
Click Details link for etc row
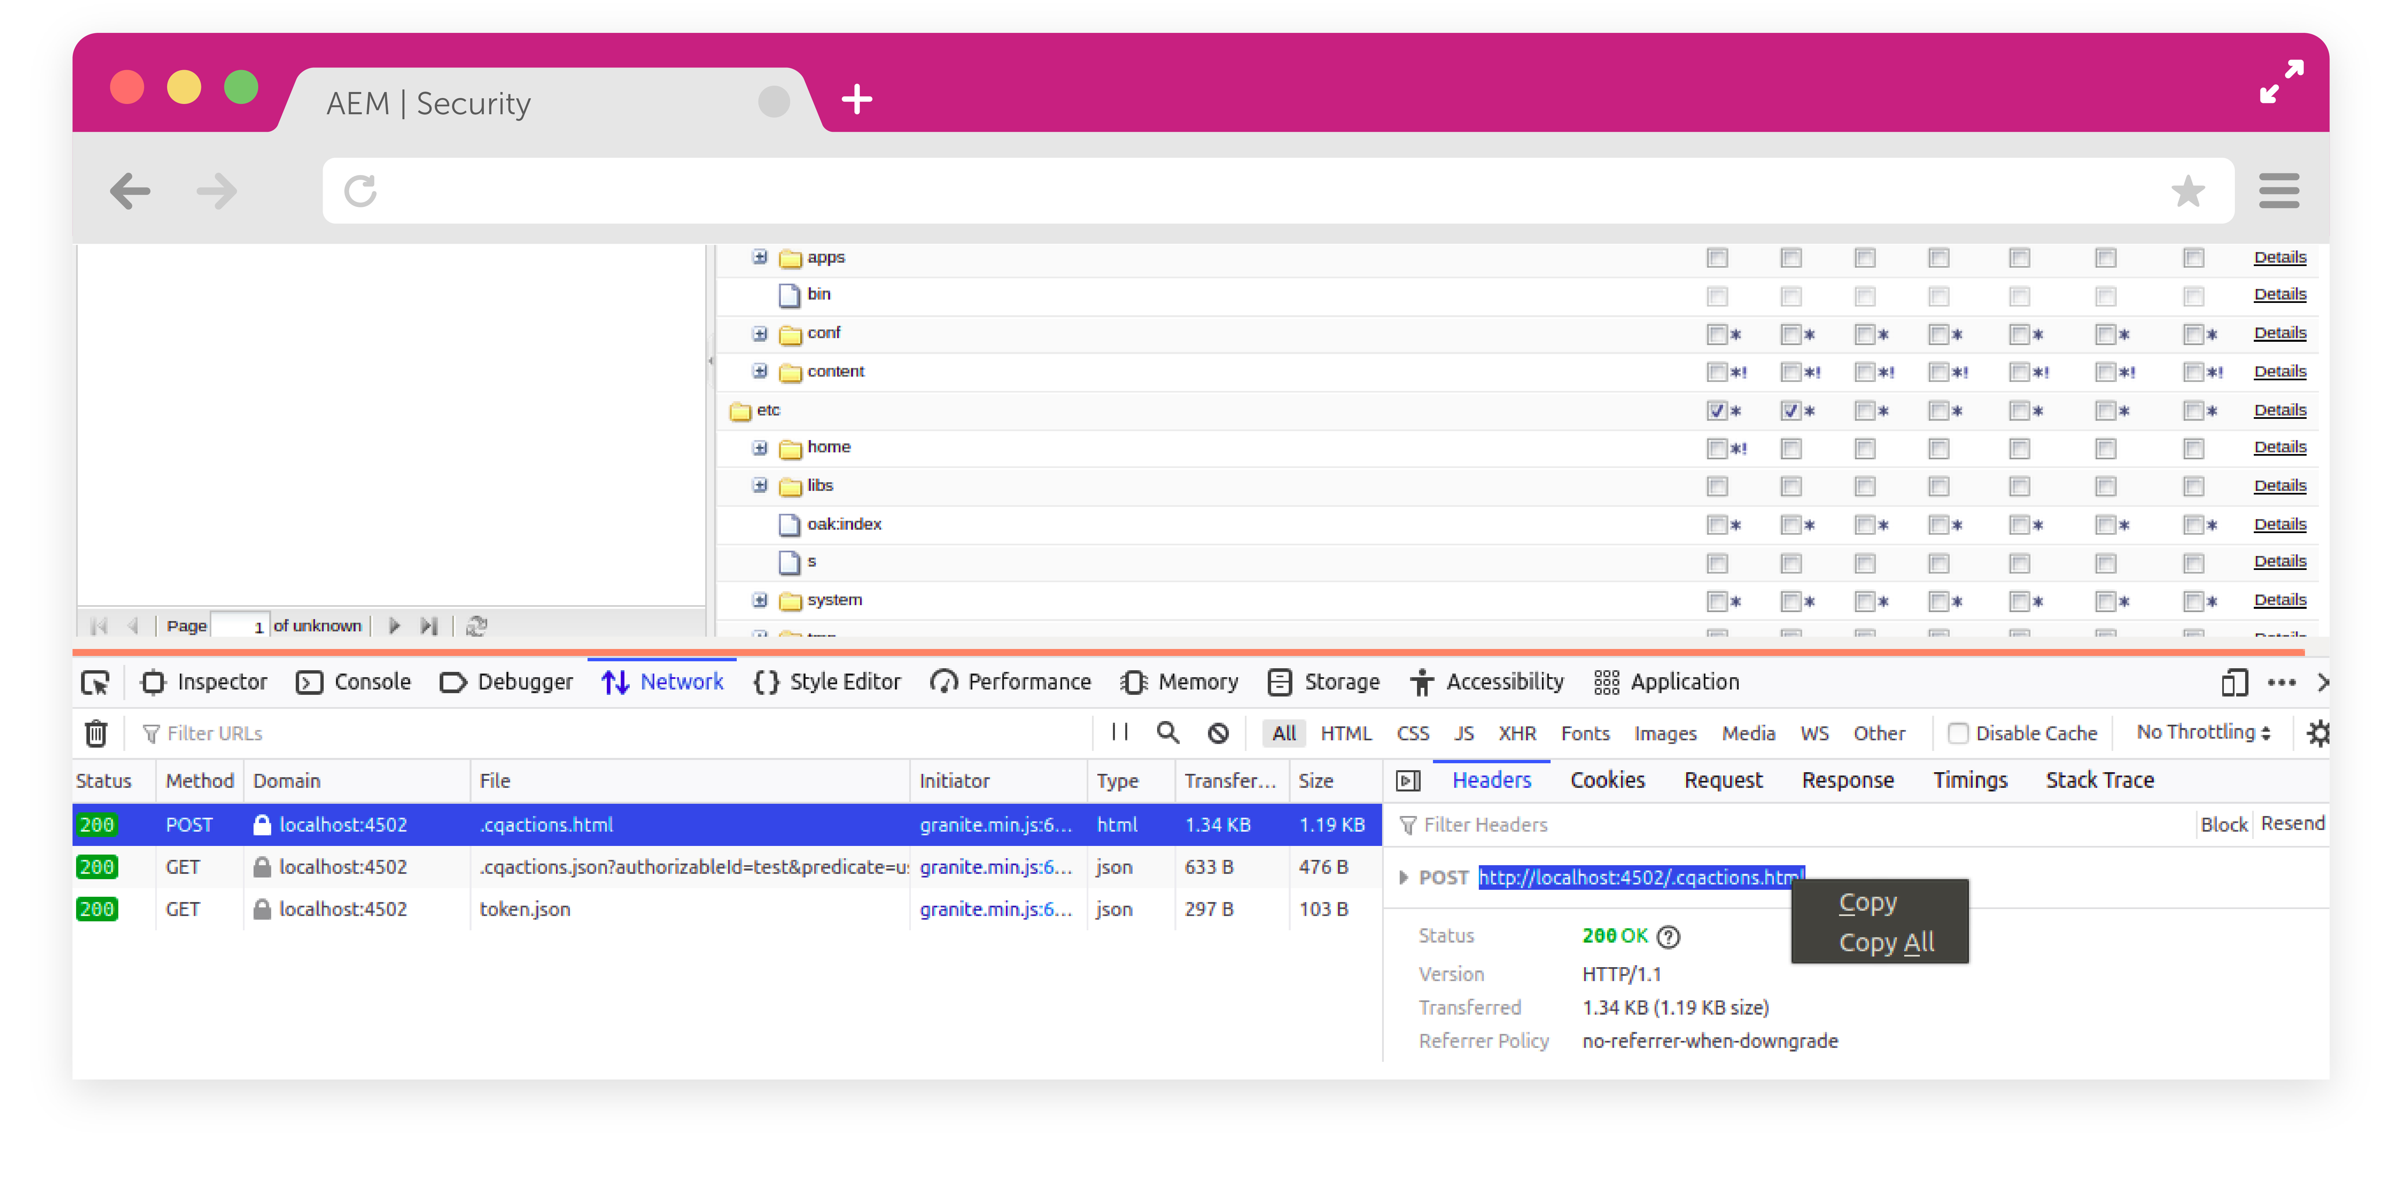[x=2280, y=410]
